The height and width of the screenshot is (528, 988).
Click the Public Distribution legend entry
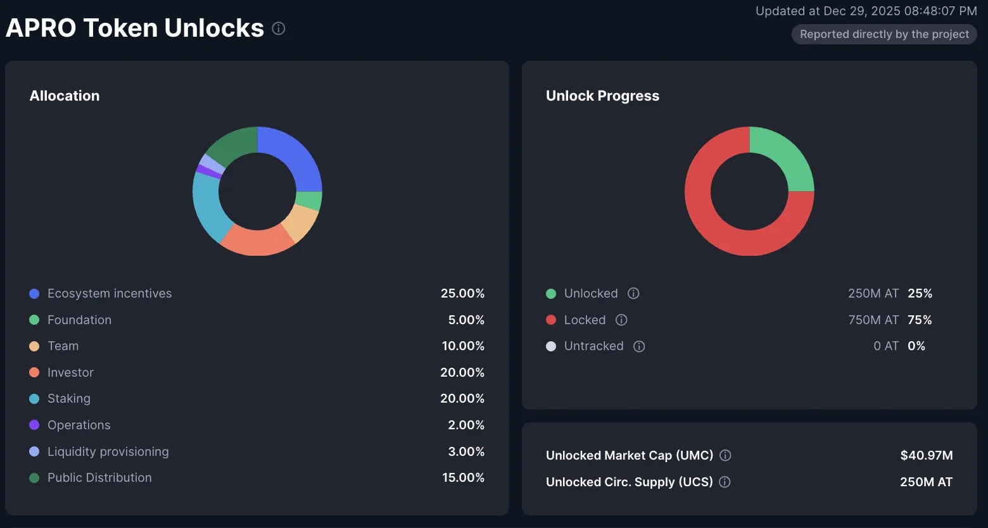coord(99,477)
